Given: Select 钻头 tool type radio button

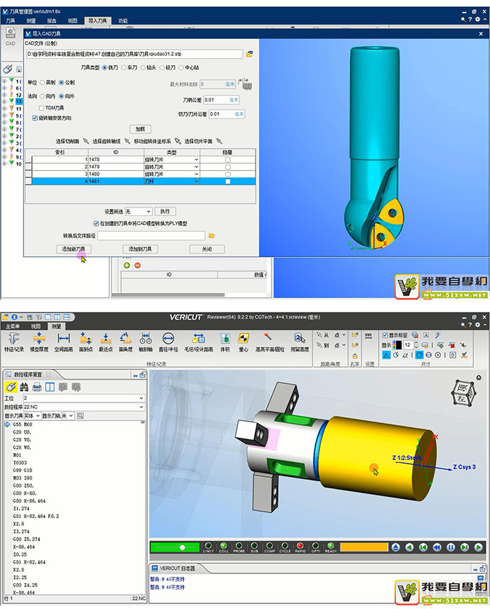Looking at the screenshot, I should click(143, 68).
